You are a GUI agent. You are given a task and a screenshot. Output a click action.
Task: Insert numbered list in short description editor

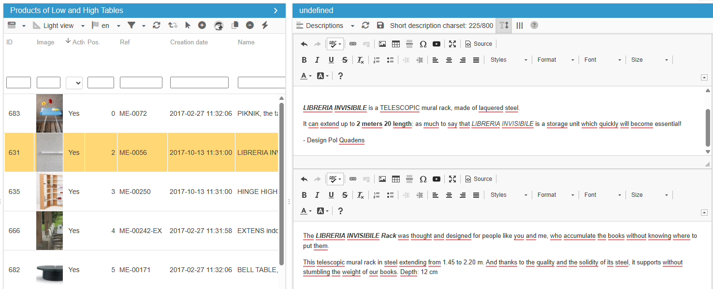point(377,60)
